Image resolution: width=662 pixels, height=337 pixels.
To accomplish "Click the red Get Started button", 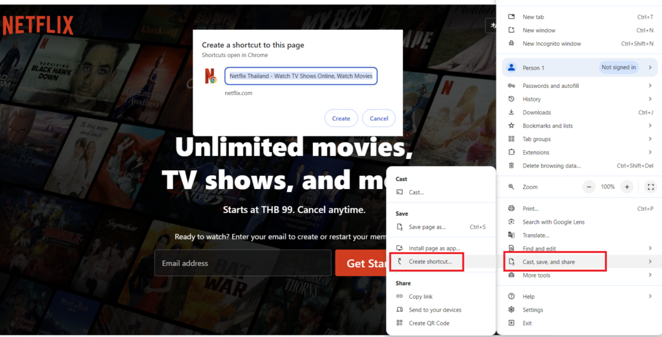I will pyautogui.click(x=361, y=263).
